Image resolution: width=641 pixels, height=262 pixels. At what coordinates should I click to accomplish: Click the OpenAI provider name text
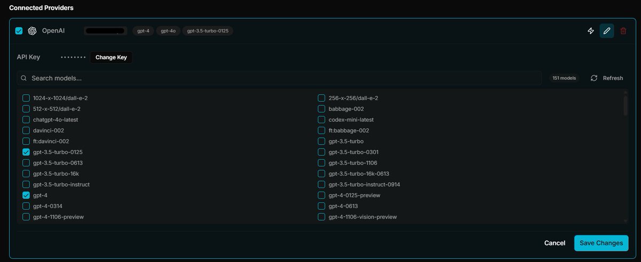pos(52,31)
